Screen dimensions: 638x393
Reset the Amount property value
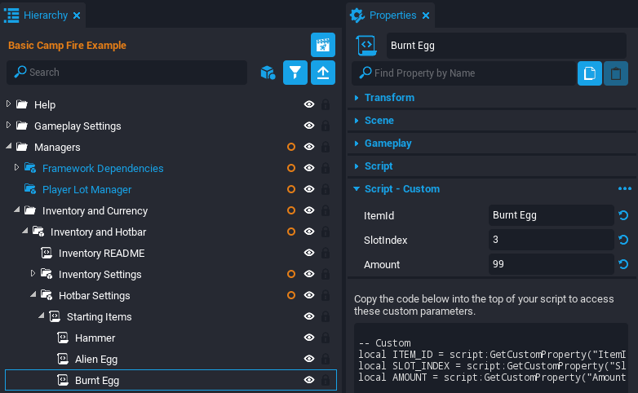tap(624, 264)
